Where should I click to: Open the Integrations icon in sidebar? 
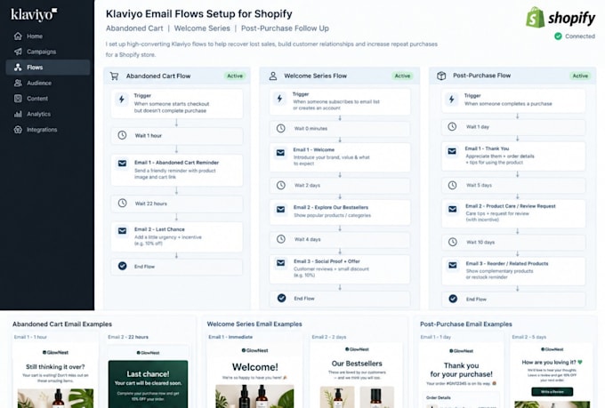click(x=18, y=130)
